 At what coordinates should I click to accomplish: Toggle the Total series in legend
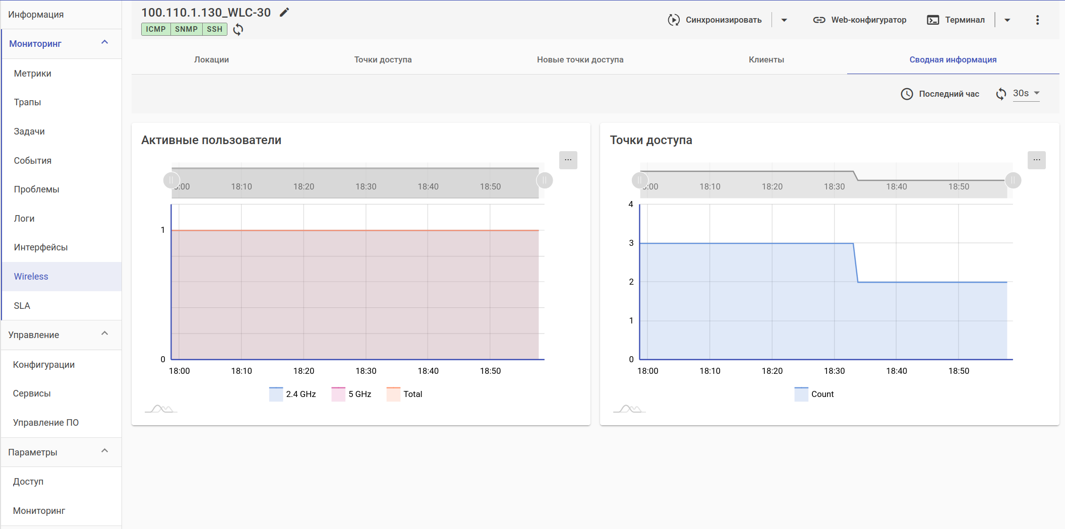[404, 394]
